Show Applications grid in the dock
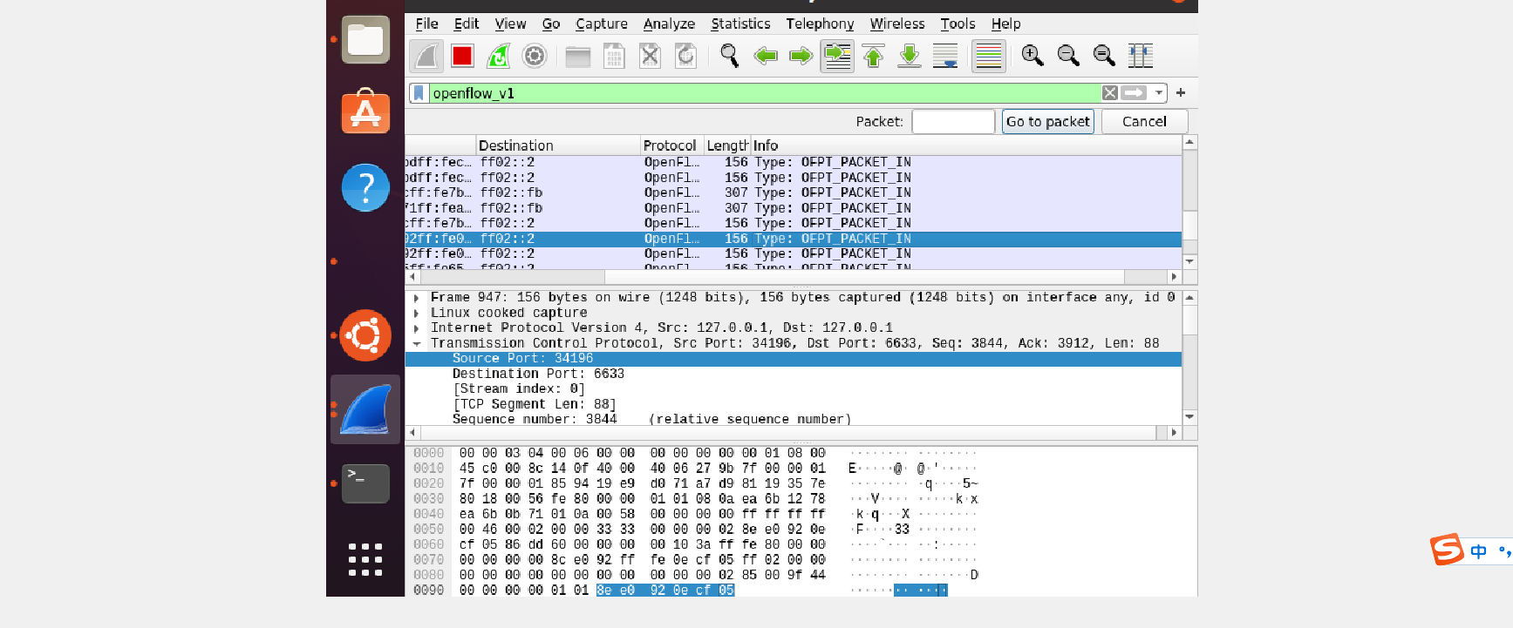Viewport: 1513px width, 628px height. tap(365, 559)
